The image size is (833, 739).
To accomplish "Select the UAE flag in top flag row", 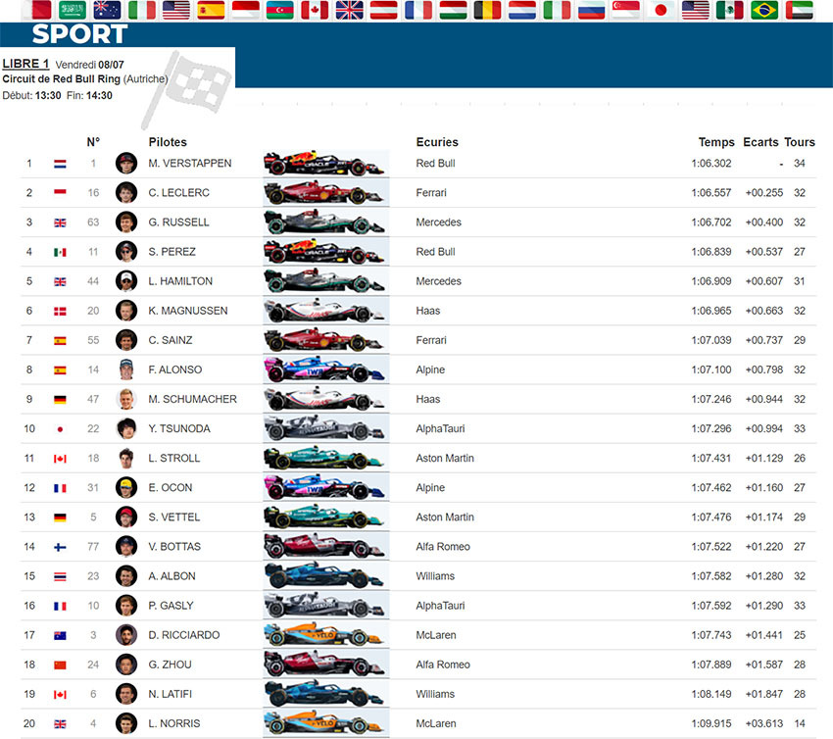I will coord(799,10).
